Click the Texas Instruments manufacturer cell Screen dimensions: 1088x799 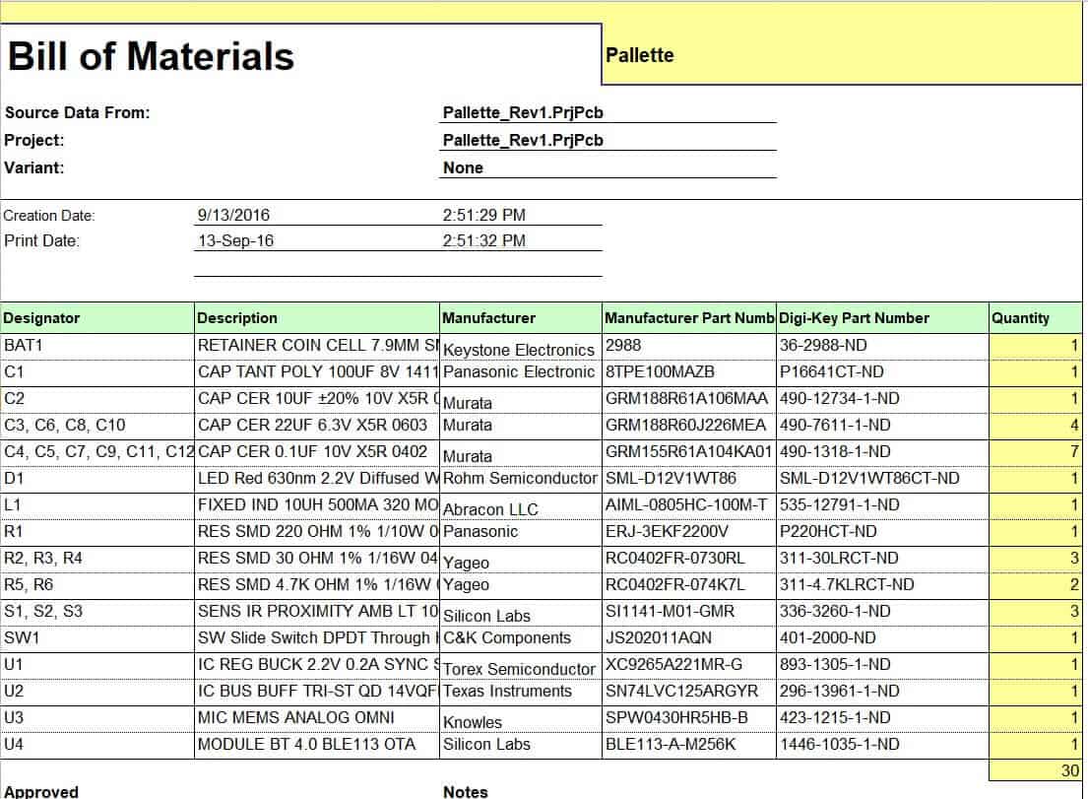521,692
